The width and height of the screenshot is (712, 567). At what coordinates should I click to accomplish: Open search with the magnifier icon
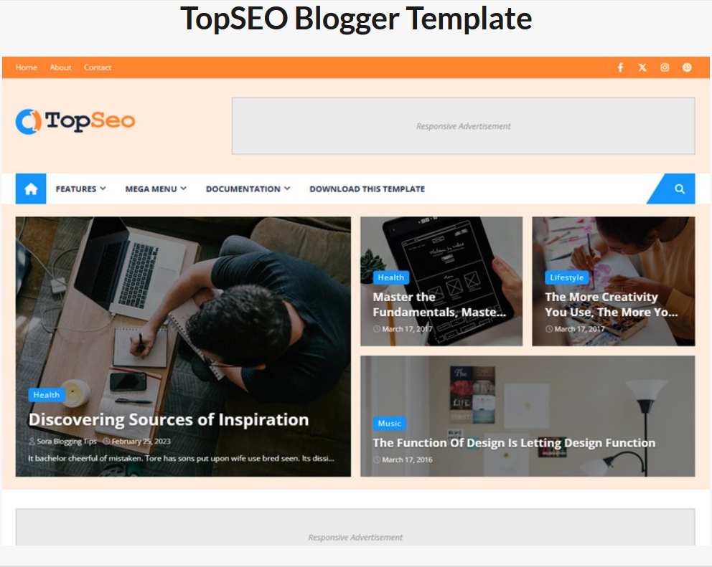(x=679, y=189)
